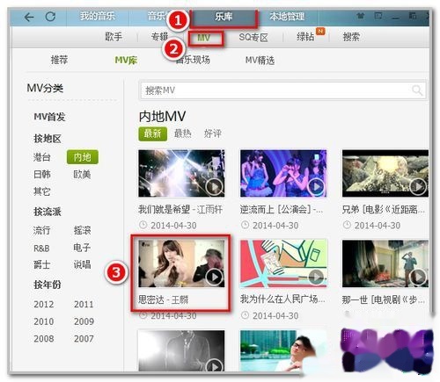Select the 内地 region filter
Screen dimensions: 440x382
pyautogui.click(x=83, y=157)
